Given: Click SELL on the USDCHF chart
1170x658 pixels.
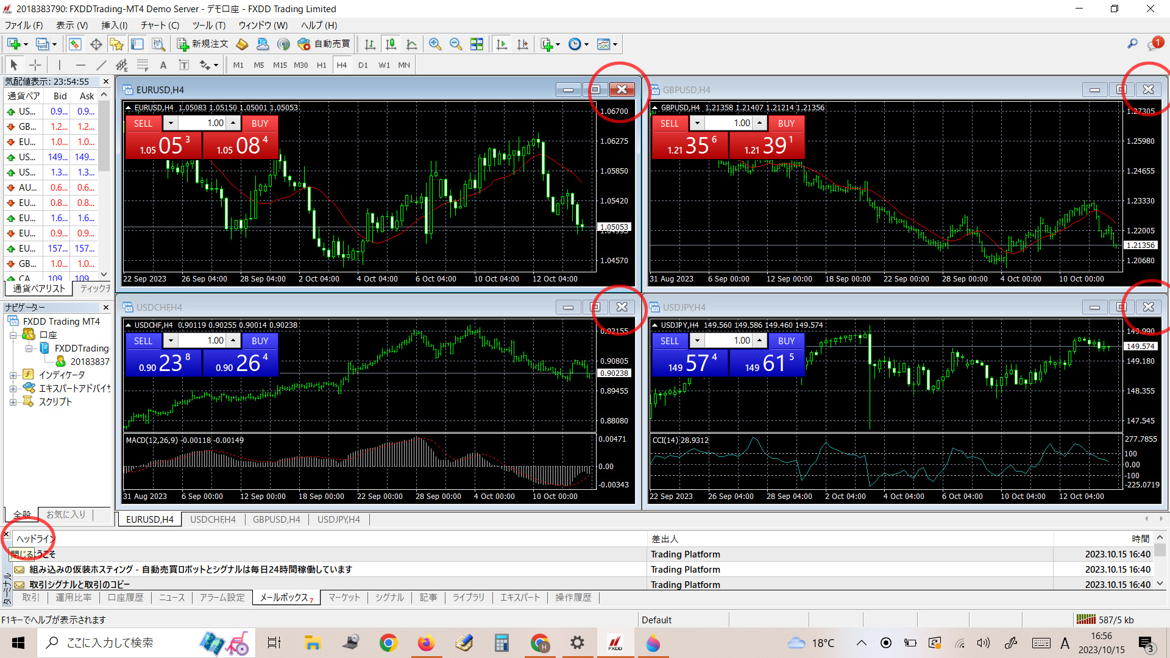Looking at the screenshot, I should pyautogui.click(x=143, y=341).
